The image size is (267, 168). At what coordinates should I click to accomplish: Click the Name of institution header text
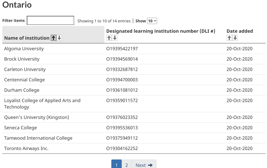[27, 38]
